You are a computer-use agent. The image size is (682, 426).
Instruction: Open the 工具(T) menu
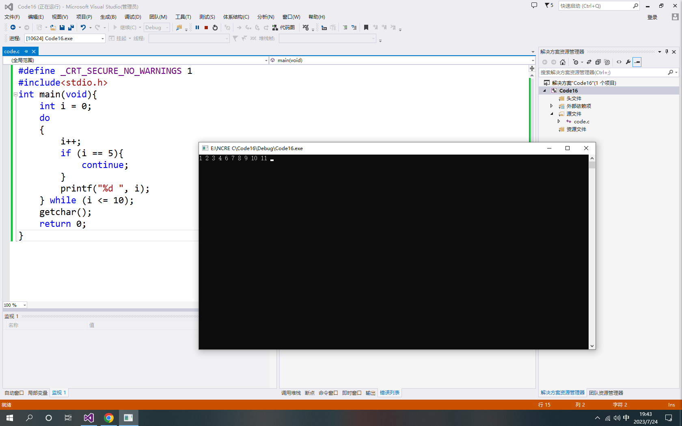point(183,17)
